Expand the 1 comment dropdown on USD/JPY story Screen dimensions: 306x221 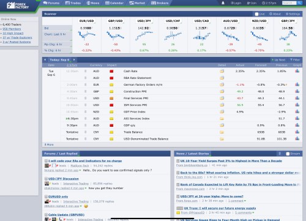click(237, 201)
